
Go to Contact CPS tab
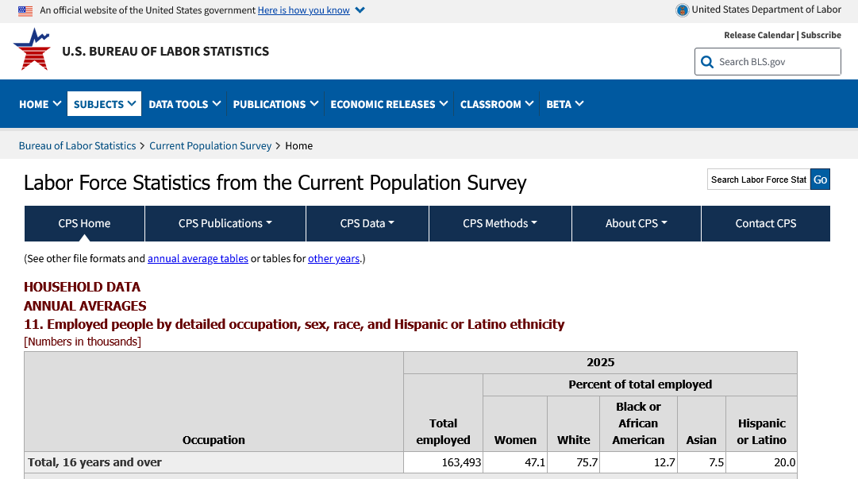[x=765, y=223]
